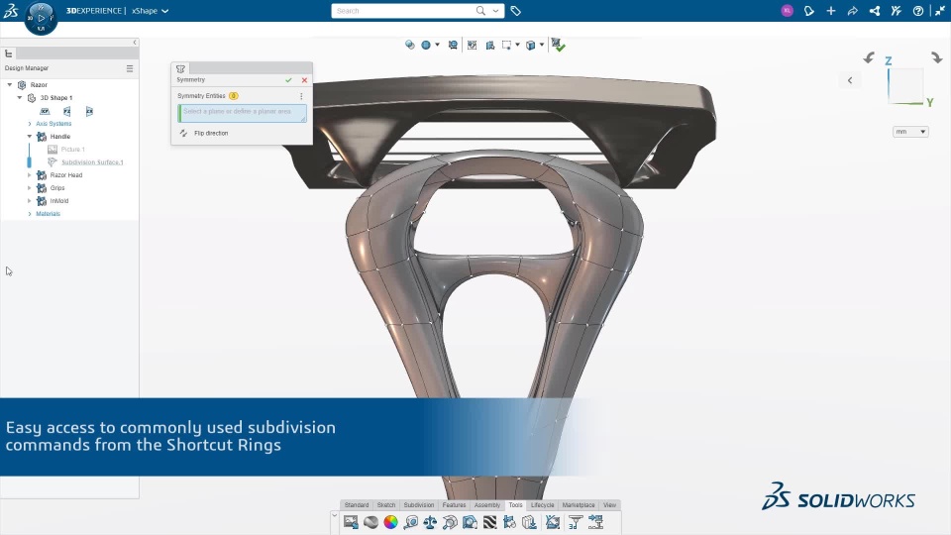Open notifications from the top bar
Screen dimensions: 951x535
(808, 10)
